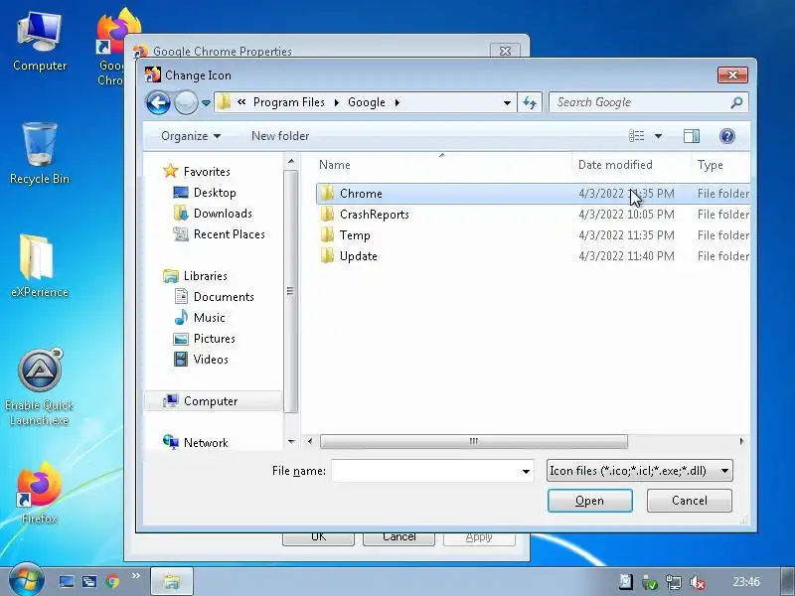This screenshot has height=596, width=795.
Task: Open the Documents library
Action: tap(224, 297)
